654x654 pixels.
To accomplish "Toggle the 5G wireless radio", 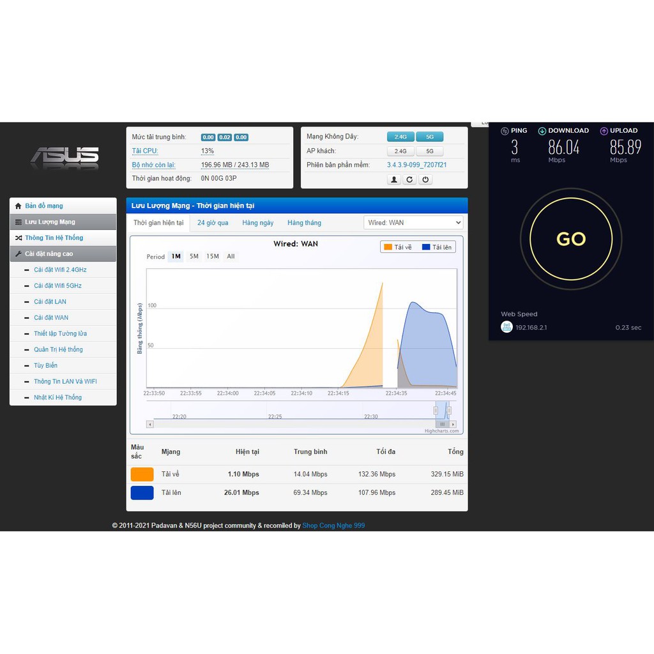I will (430, 137).
